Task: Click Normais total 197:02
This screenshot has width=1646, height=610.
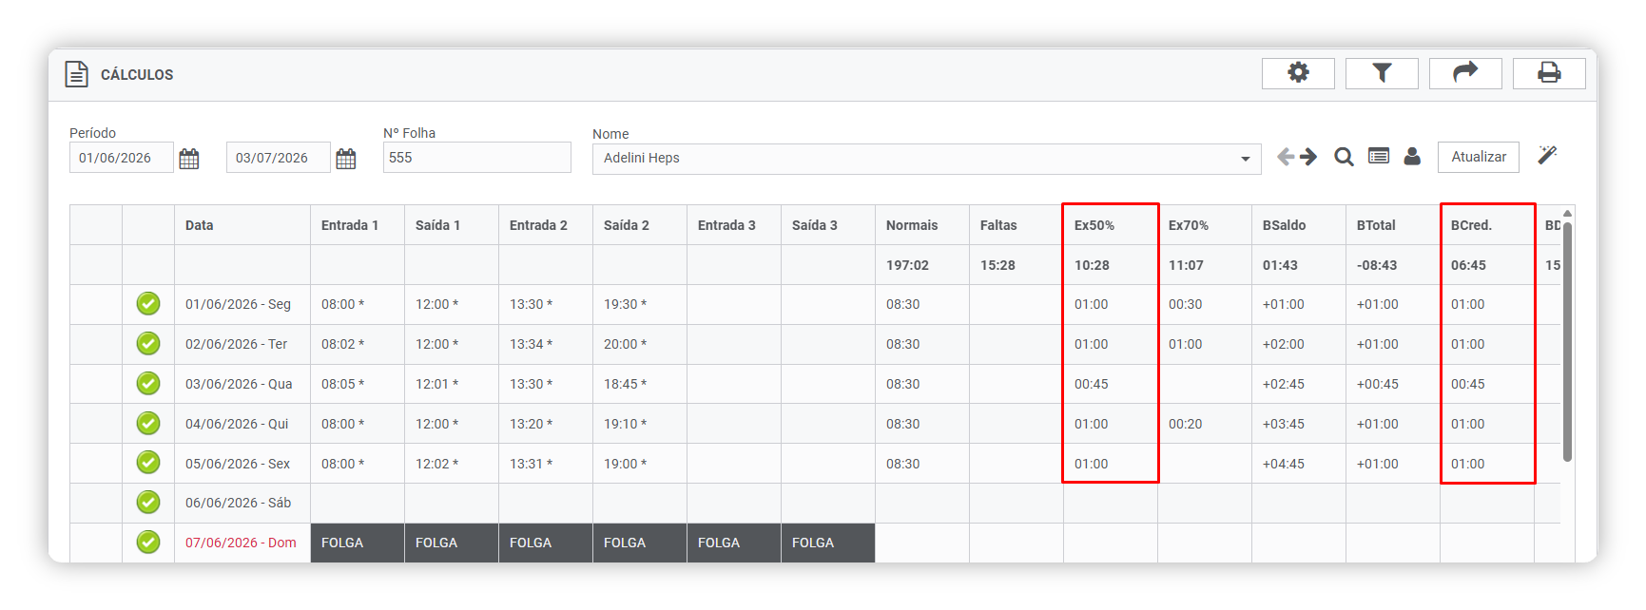Action: tap(922, 265)
